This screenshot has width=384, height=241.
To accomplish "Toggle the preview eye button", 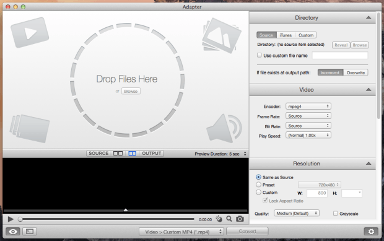I will pyautogui.click(x=13, y=232).
